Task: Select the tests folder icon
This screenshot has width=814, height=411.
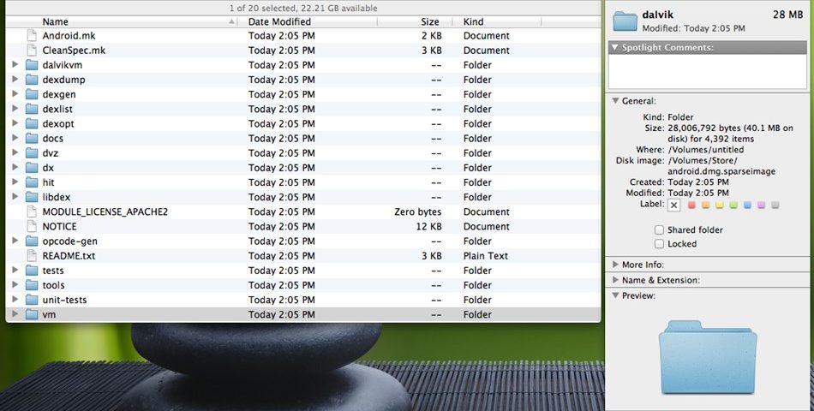Action: 33,271
